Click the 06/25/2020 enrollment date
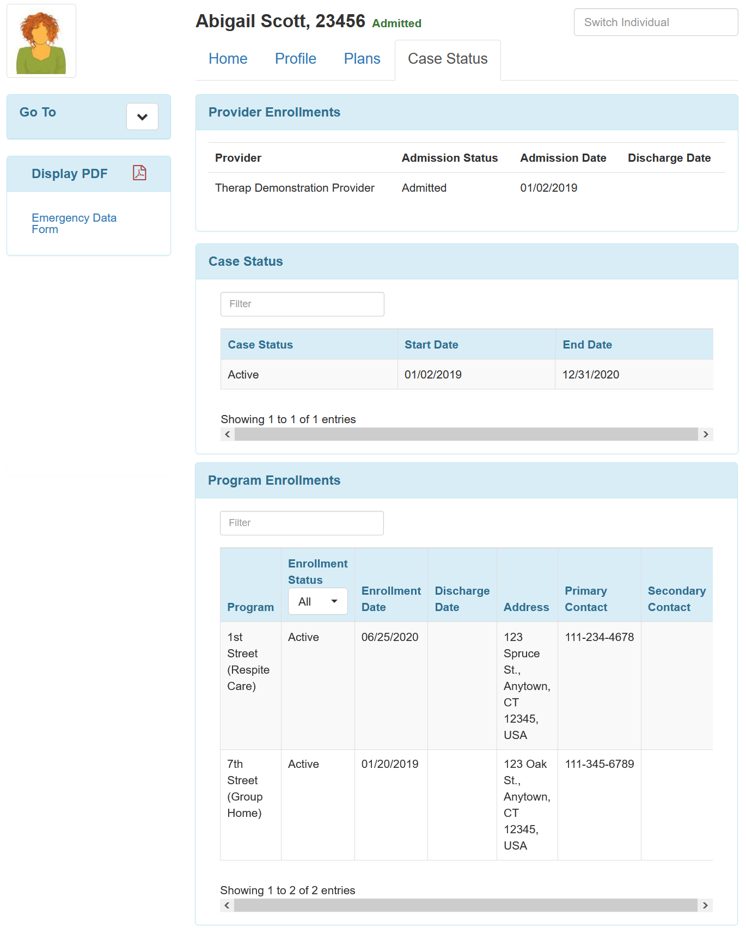Image resolution: width=746 pixels, height=928 pixels. [390, 637]
